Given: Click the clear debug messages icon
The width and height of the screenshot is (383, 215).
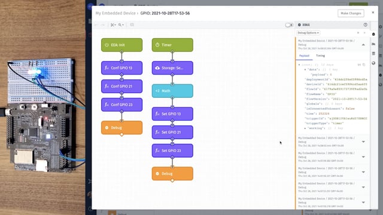Looking at the screenshot, I should (364, 33).
